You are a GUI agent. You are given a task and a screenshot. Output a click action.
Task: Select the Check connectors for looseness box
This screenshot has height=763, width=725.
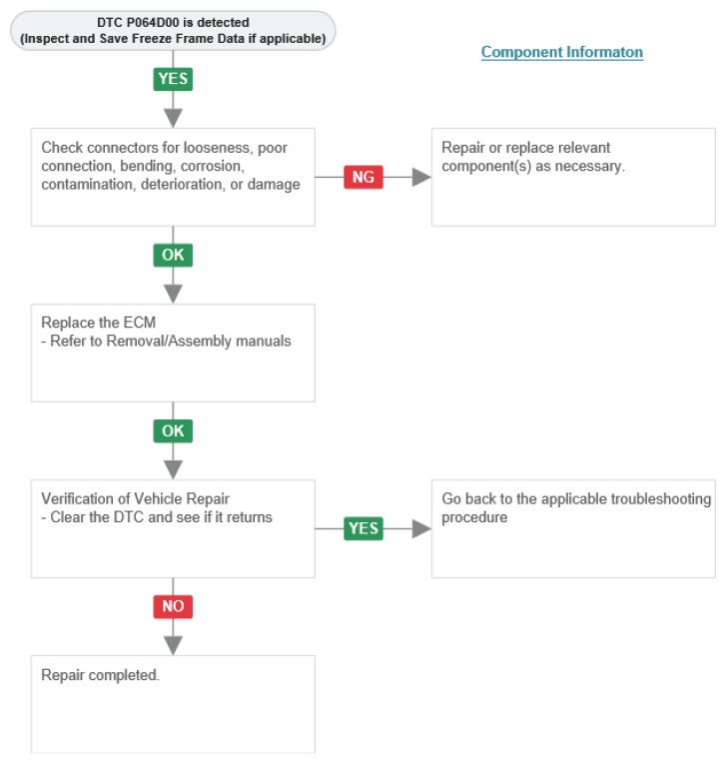173,177
